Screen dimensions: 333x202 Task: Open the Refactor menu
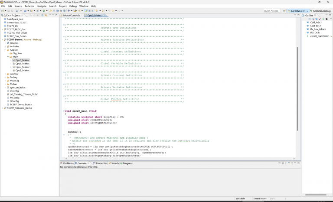[x=29, y=6]
